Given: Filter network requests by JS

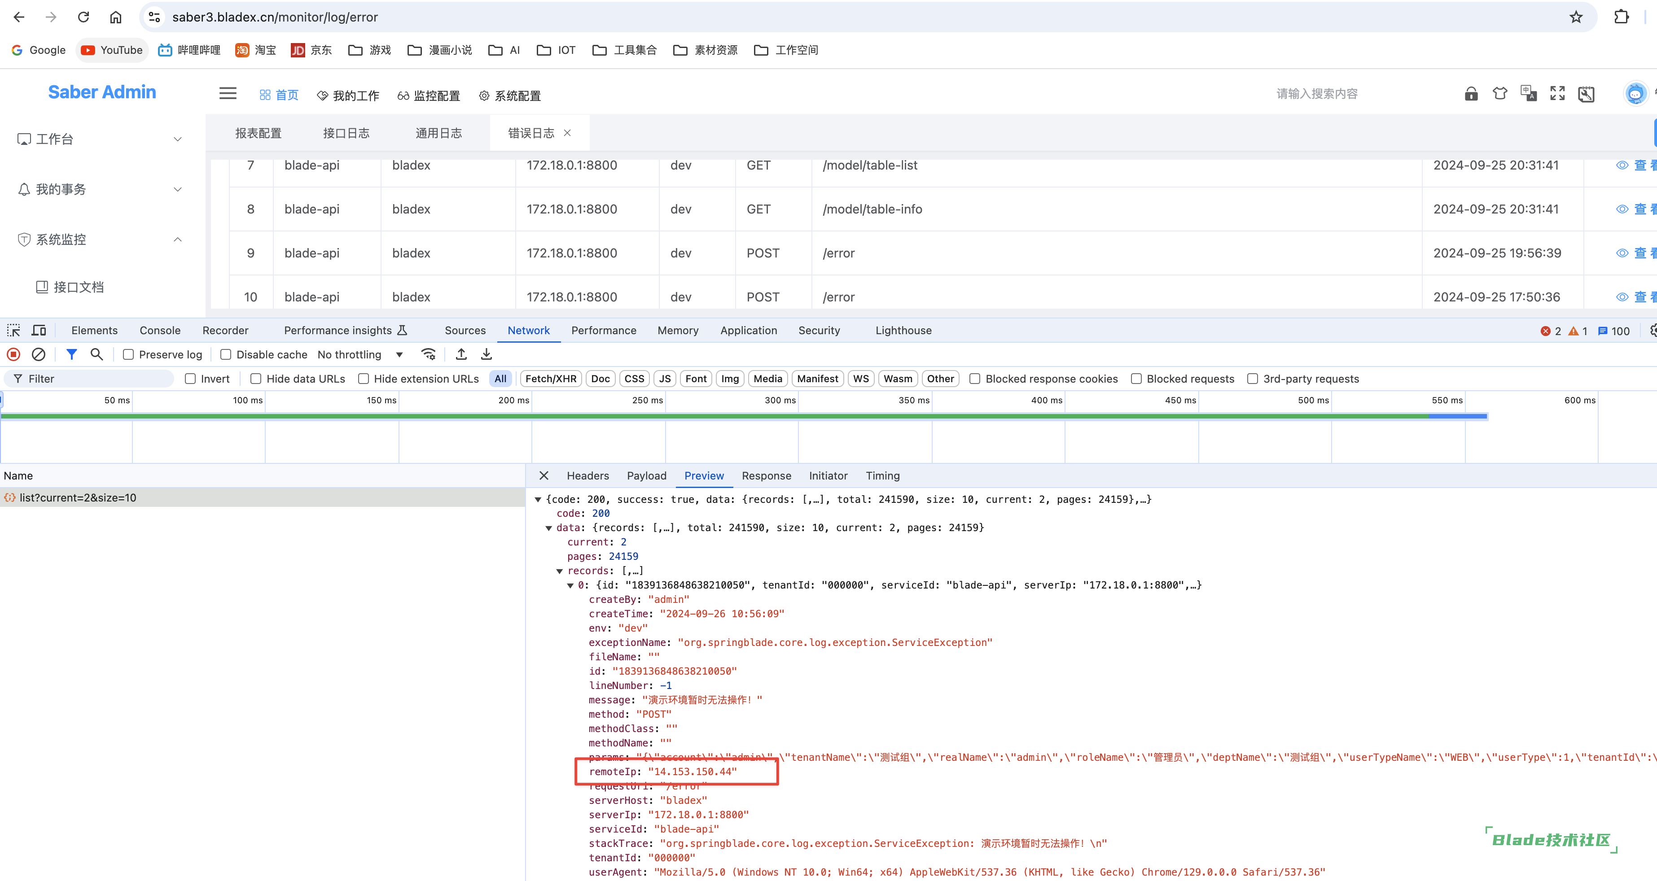Looking at the screenshot, I should (x=665, y=379).
